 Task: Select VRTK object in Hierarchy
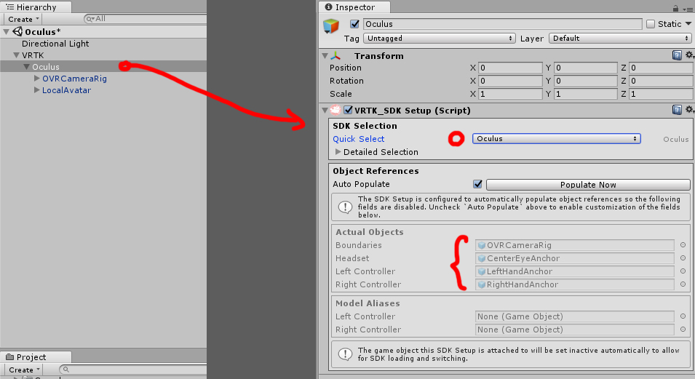point(33,55)
